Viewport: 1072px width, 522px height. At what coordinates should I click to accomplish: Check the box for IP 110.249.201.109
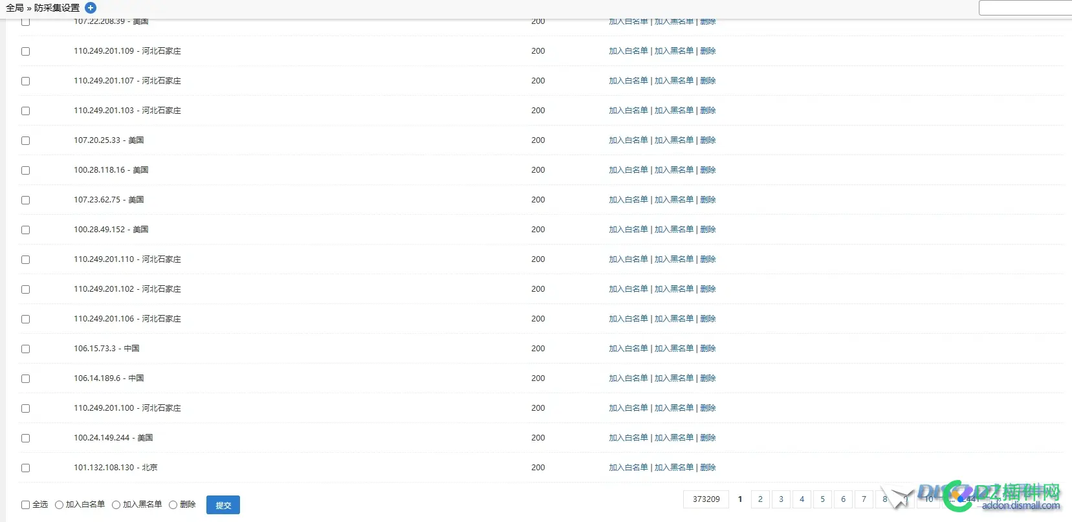[x=26, y=51]
